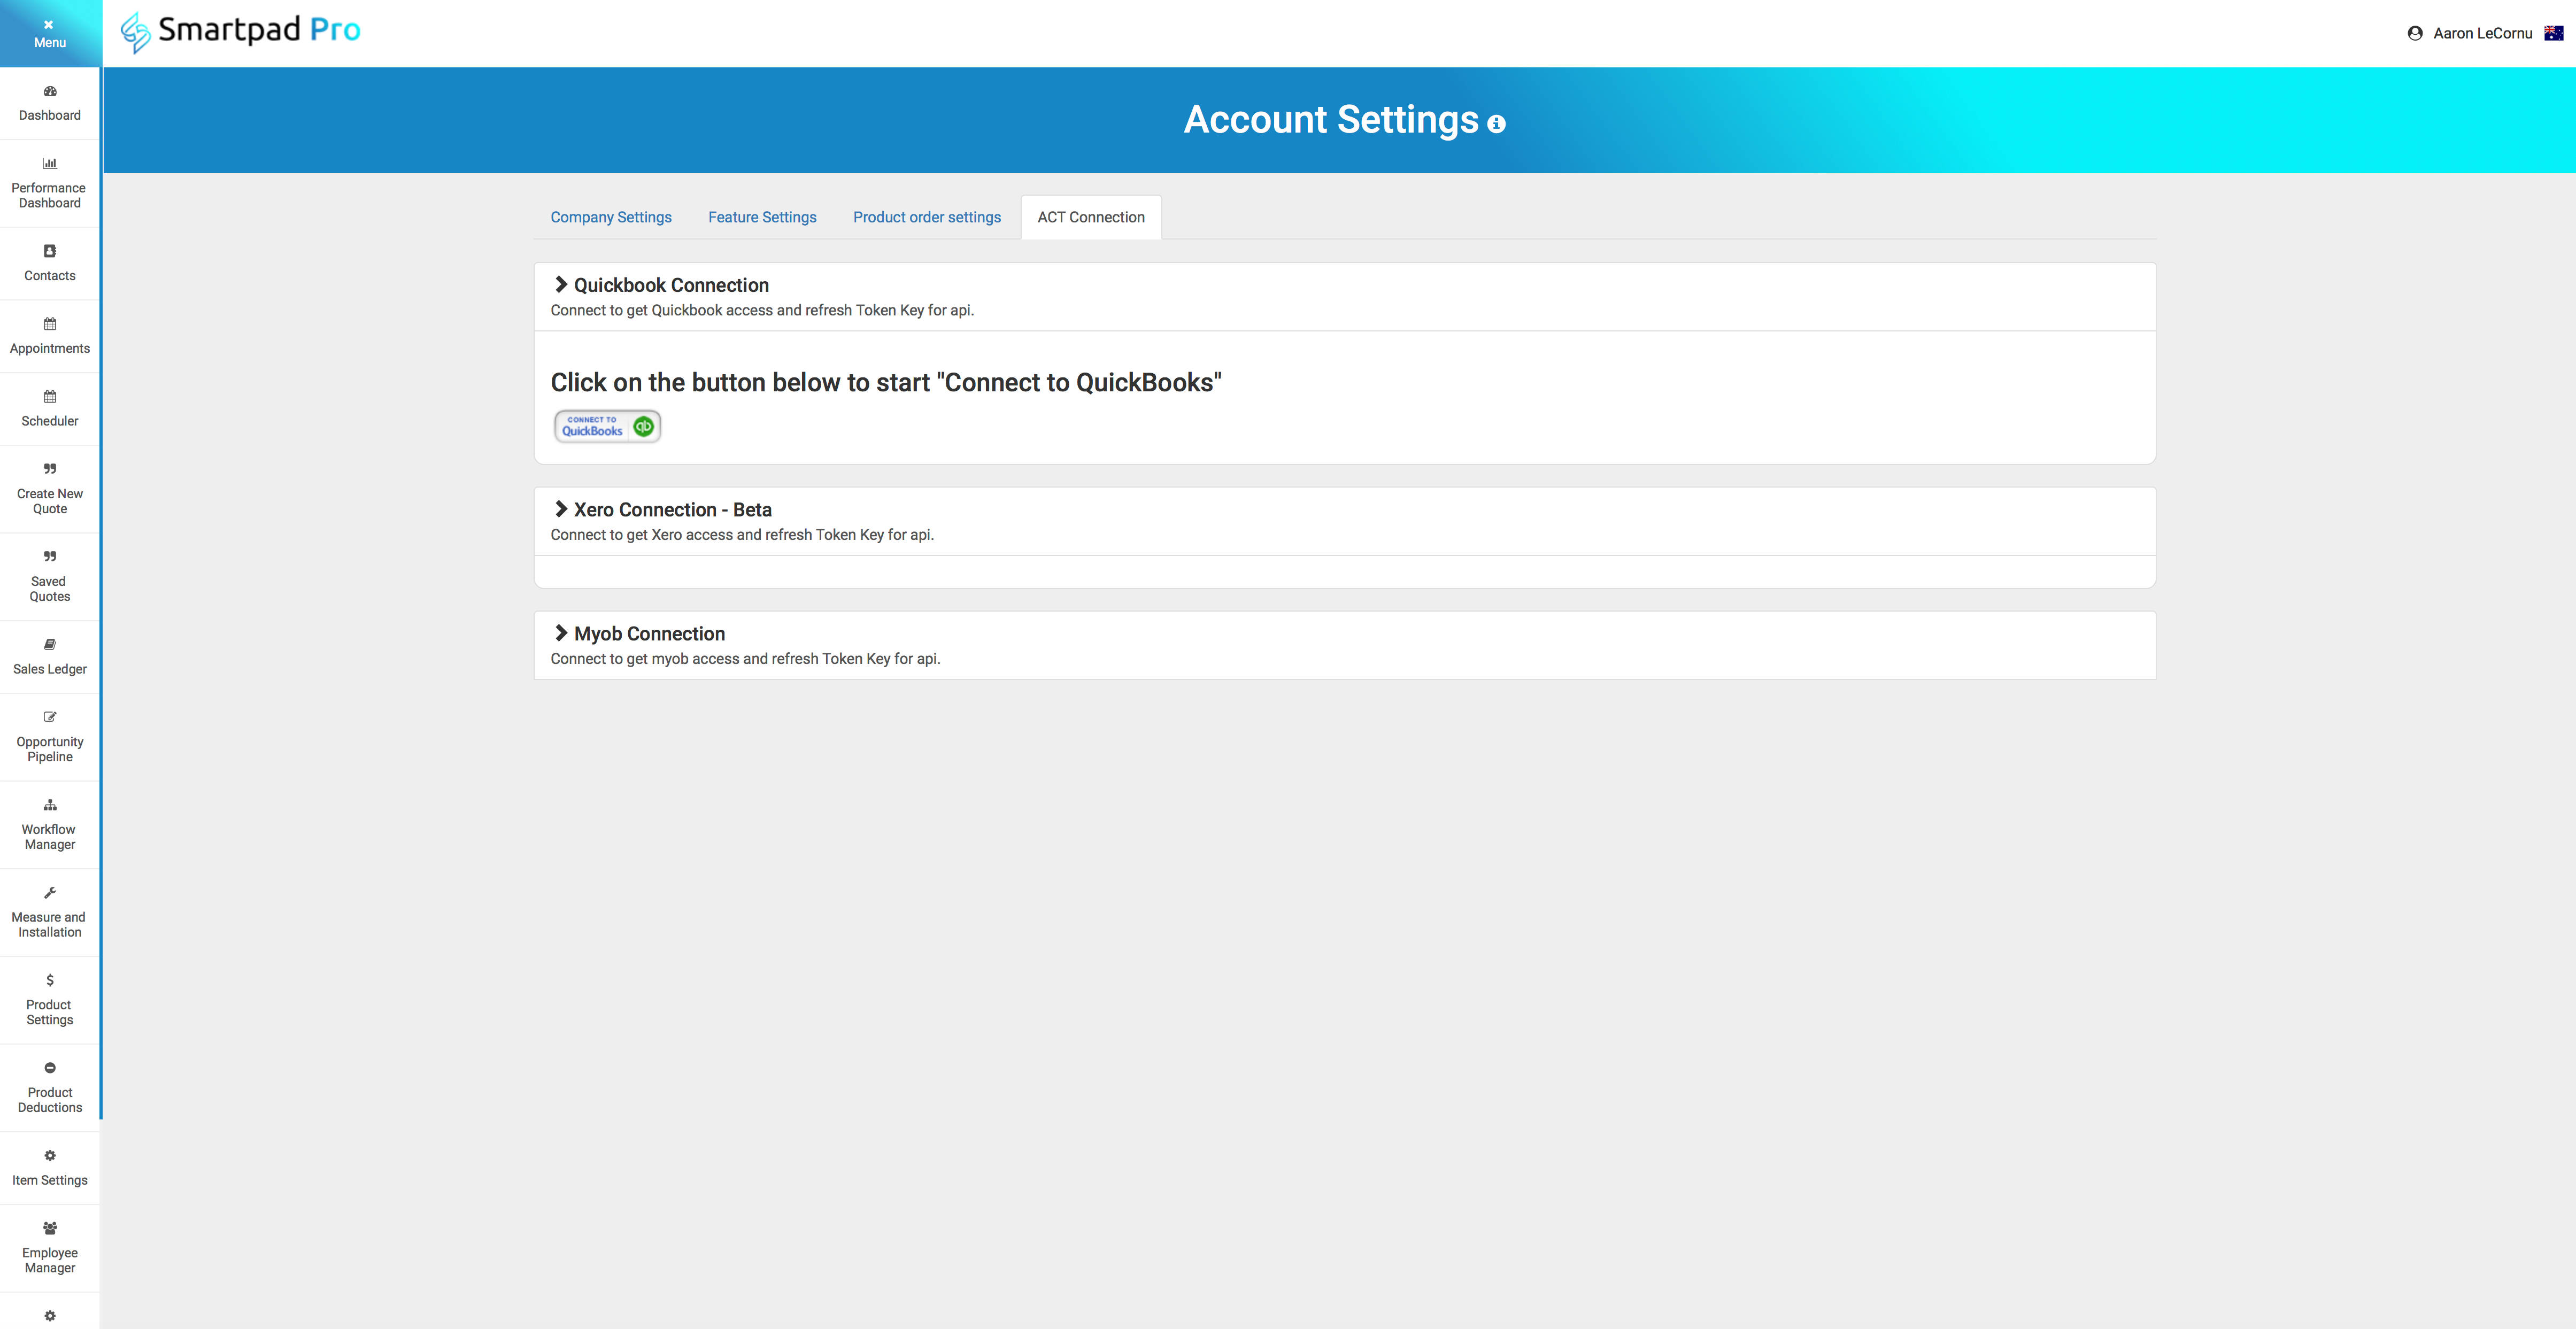Open Contacts sidebar label
The image size is (2576, 1329).
click(50, 275)
